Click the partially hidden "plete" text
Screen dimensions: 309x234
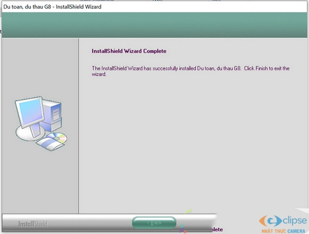[x=215, y=229]
